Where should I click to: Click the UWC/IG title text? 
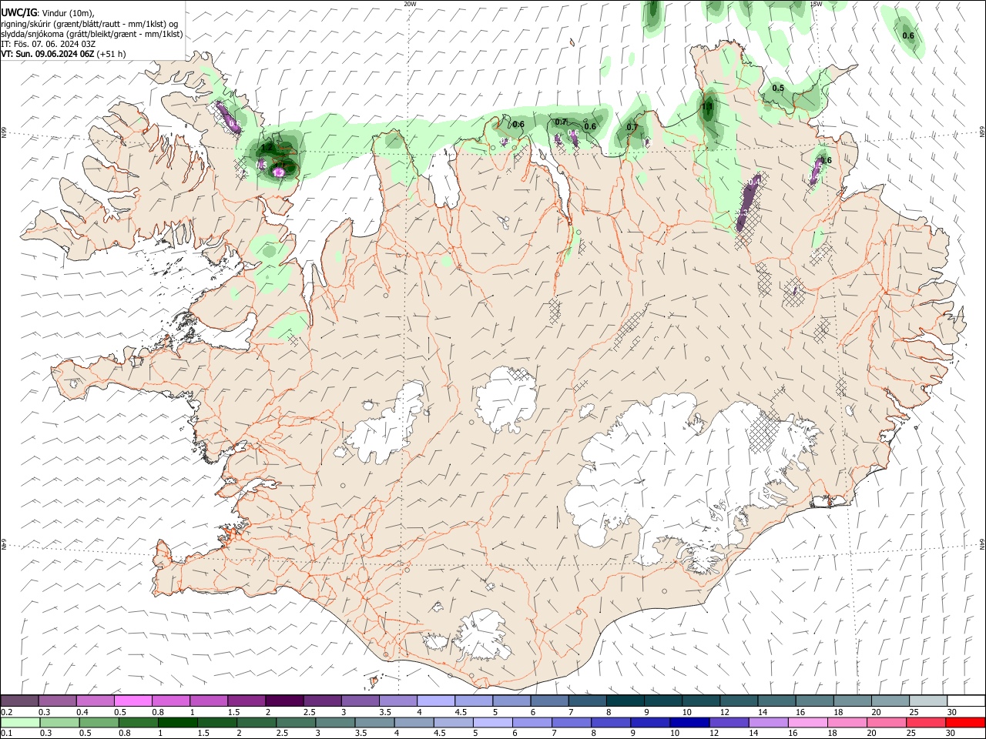click(x=18, y=12)
